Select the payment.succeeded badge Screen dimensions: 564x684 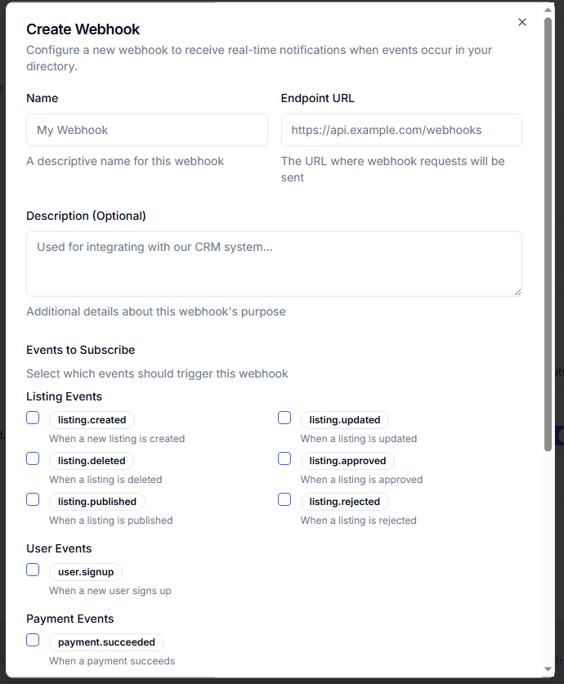106,642
